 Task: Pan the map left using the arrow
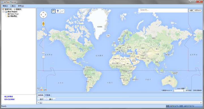coord(41,15)
